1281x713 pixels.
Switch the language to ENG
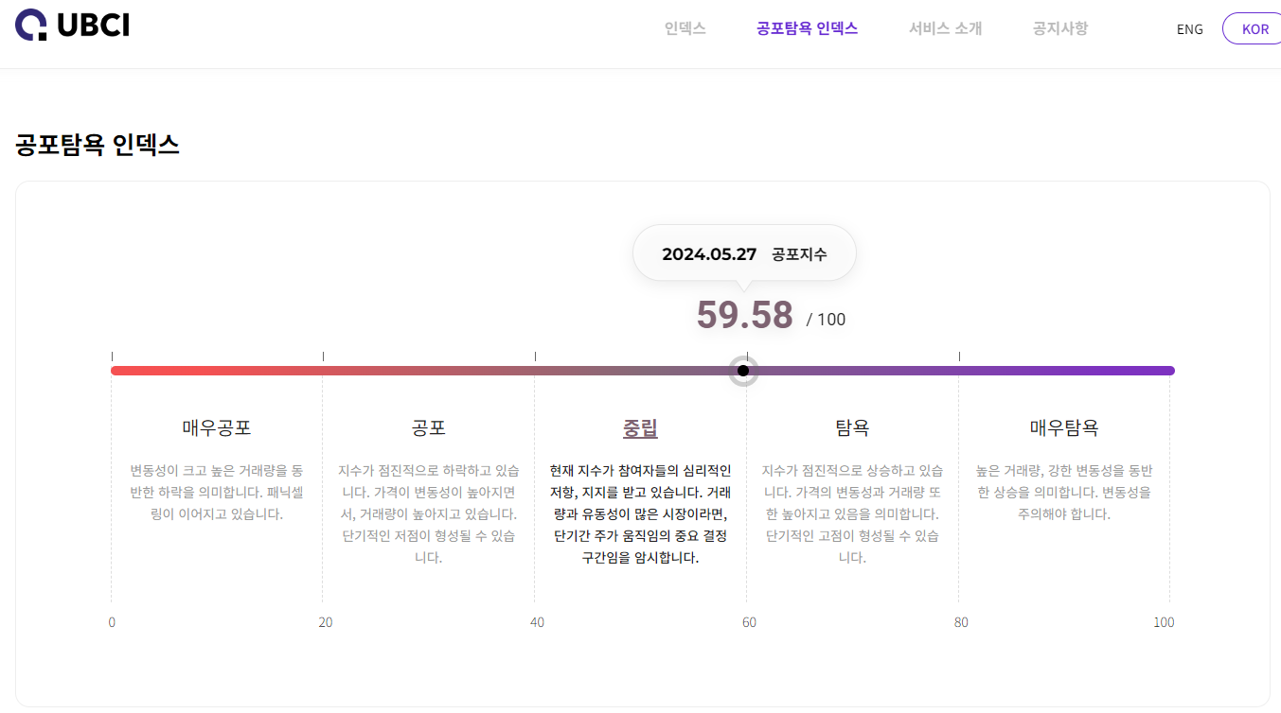click(x=1190, y=29)
